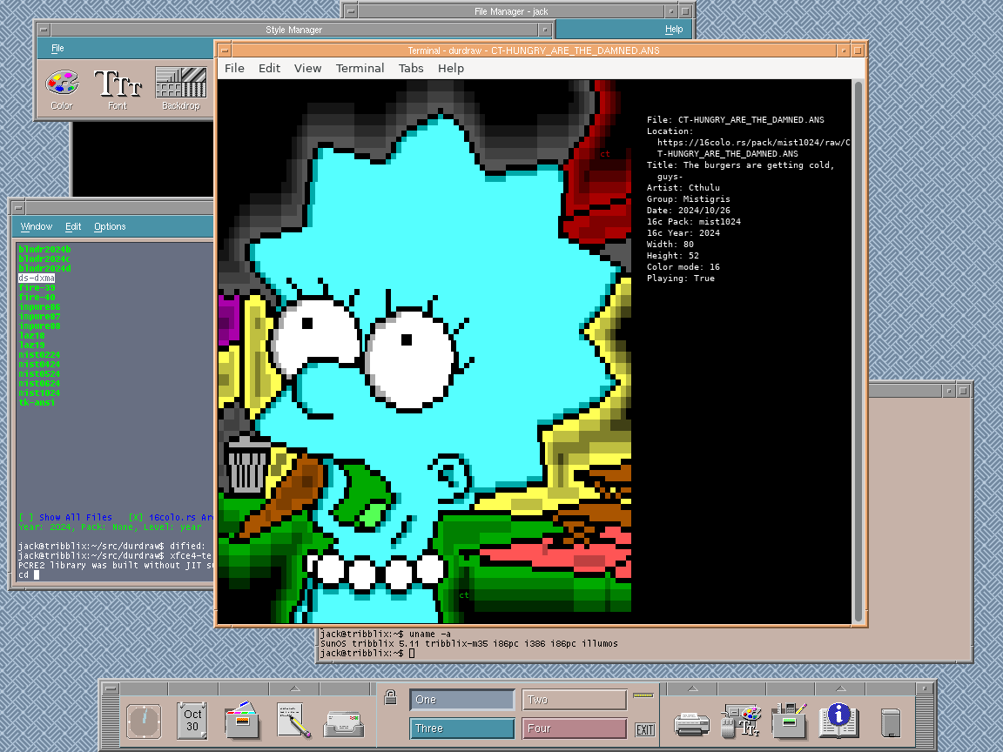Select 'impure88' in the pack list
The image size is (1003, 752).
coord(39,326)
